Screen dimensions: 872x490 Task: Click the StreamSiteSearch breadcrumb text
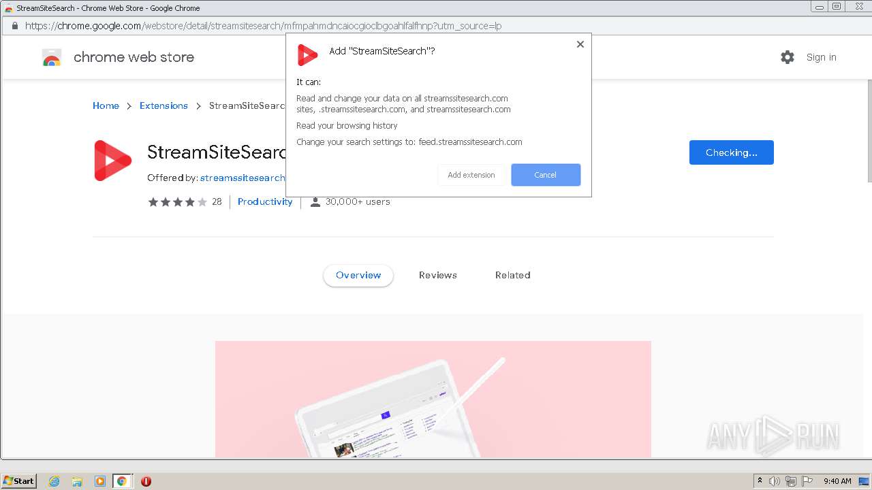tap(247, 105)
